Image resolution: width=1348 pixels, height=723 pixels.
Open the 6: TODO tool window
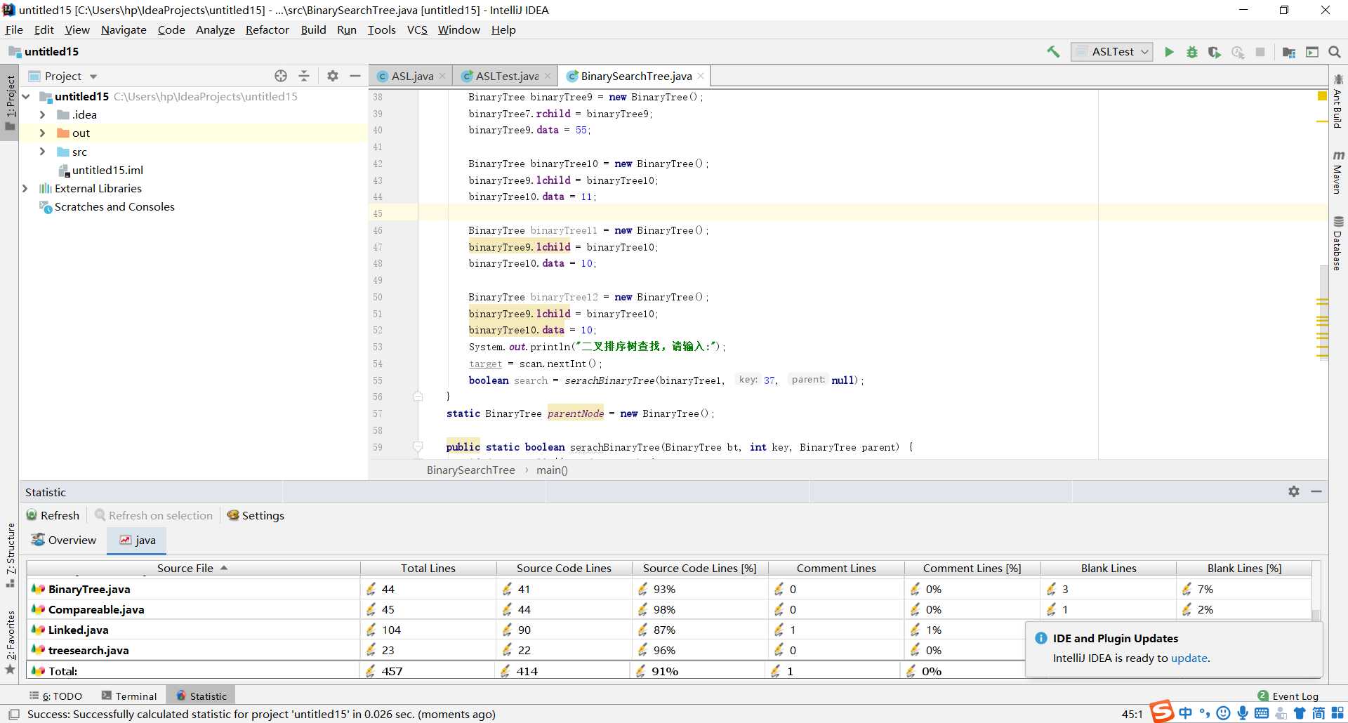coord(55,696)
